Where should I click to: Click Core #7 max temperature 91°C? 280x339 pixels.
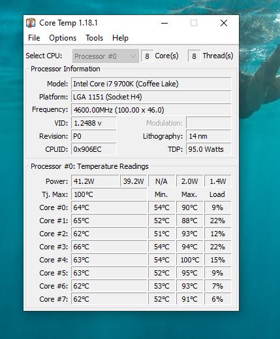[189, 299]
